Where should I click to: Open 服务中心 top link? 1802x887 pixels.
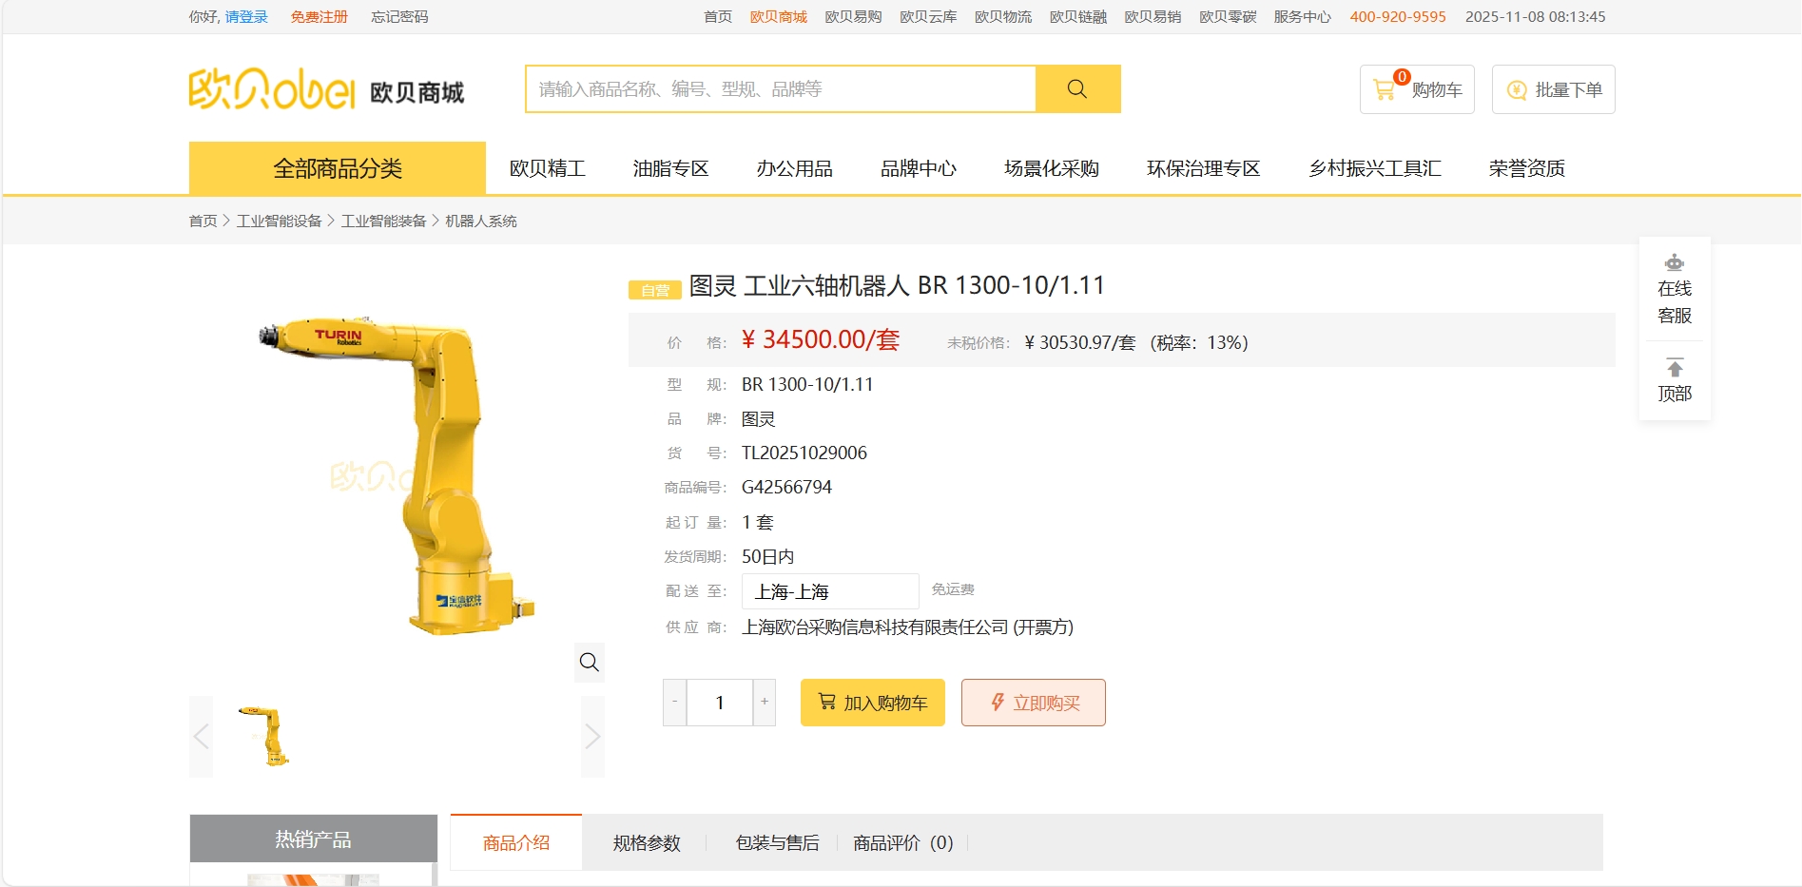click(x=1303, y=17)
